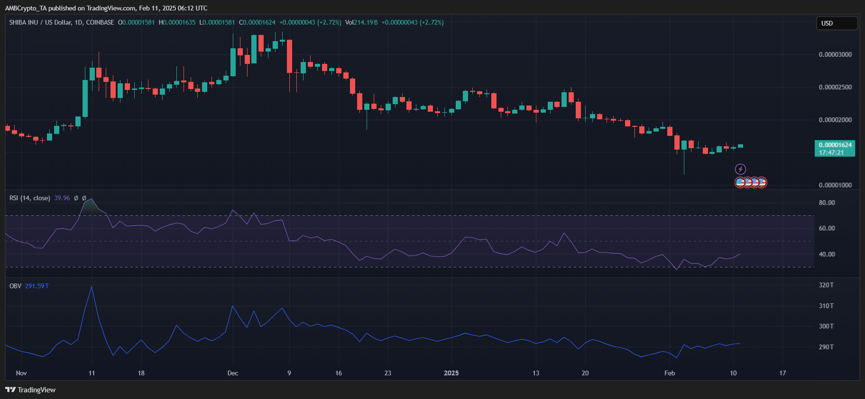Click the purple RSI value 39.96
The height and width of the screenshot is (399, 865).
tap(62, 198)
